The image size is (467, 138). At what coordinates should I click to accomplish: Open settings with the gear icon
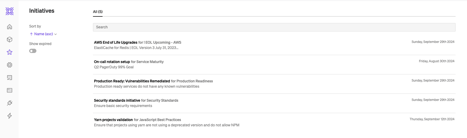pyautogui.click(x=10, y=65)
